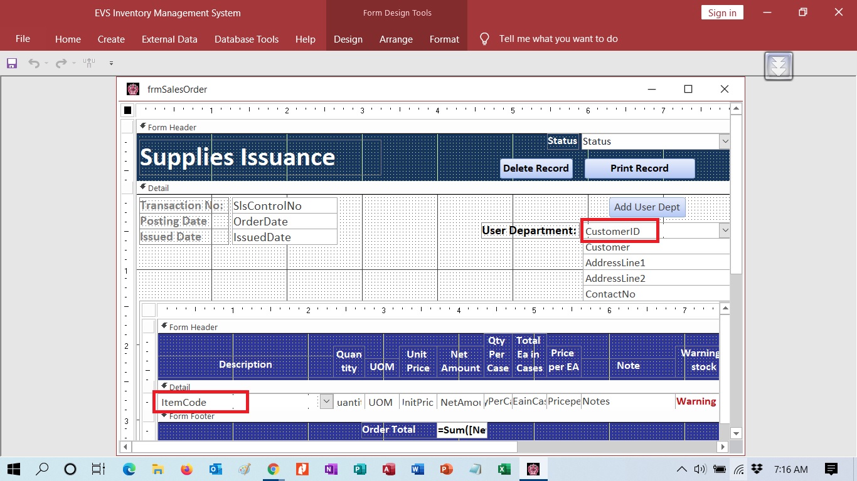Select the Add User Dept button
Image resolution: width=857 pixels, height=481 pixels.
click(x=647, y=207)
